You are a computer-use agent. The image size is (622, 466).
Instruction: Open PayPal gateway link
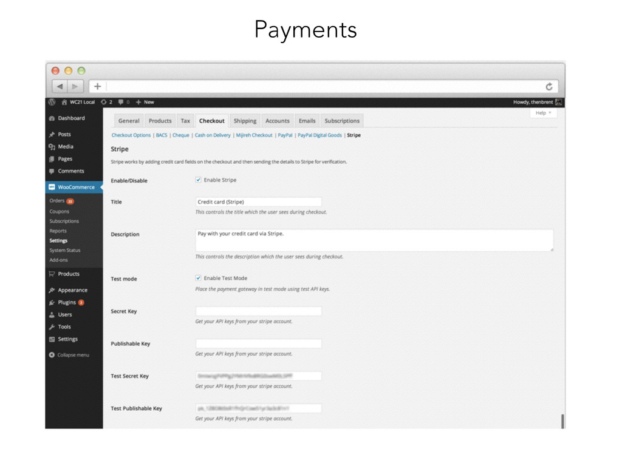coord(285,135)
